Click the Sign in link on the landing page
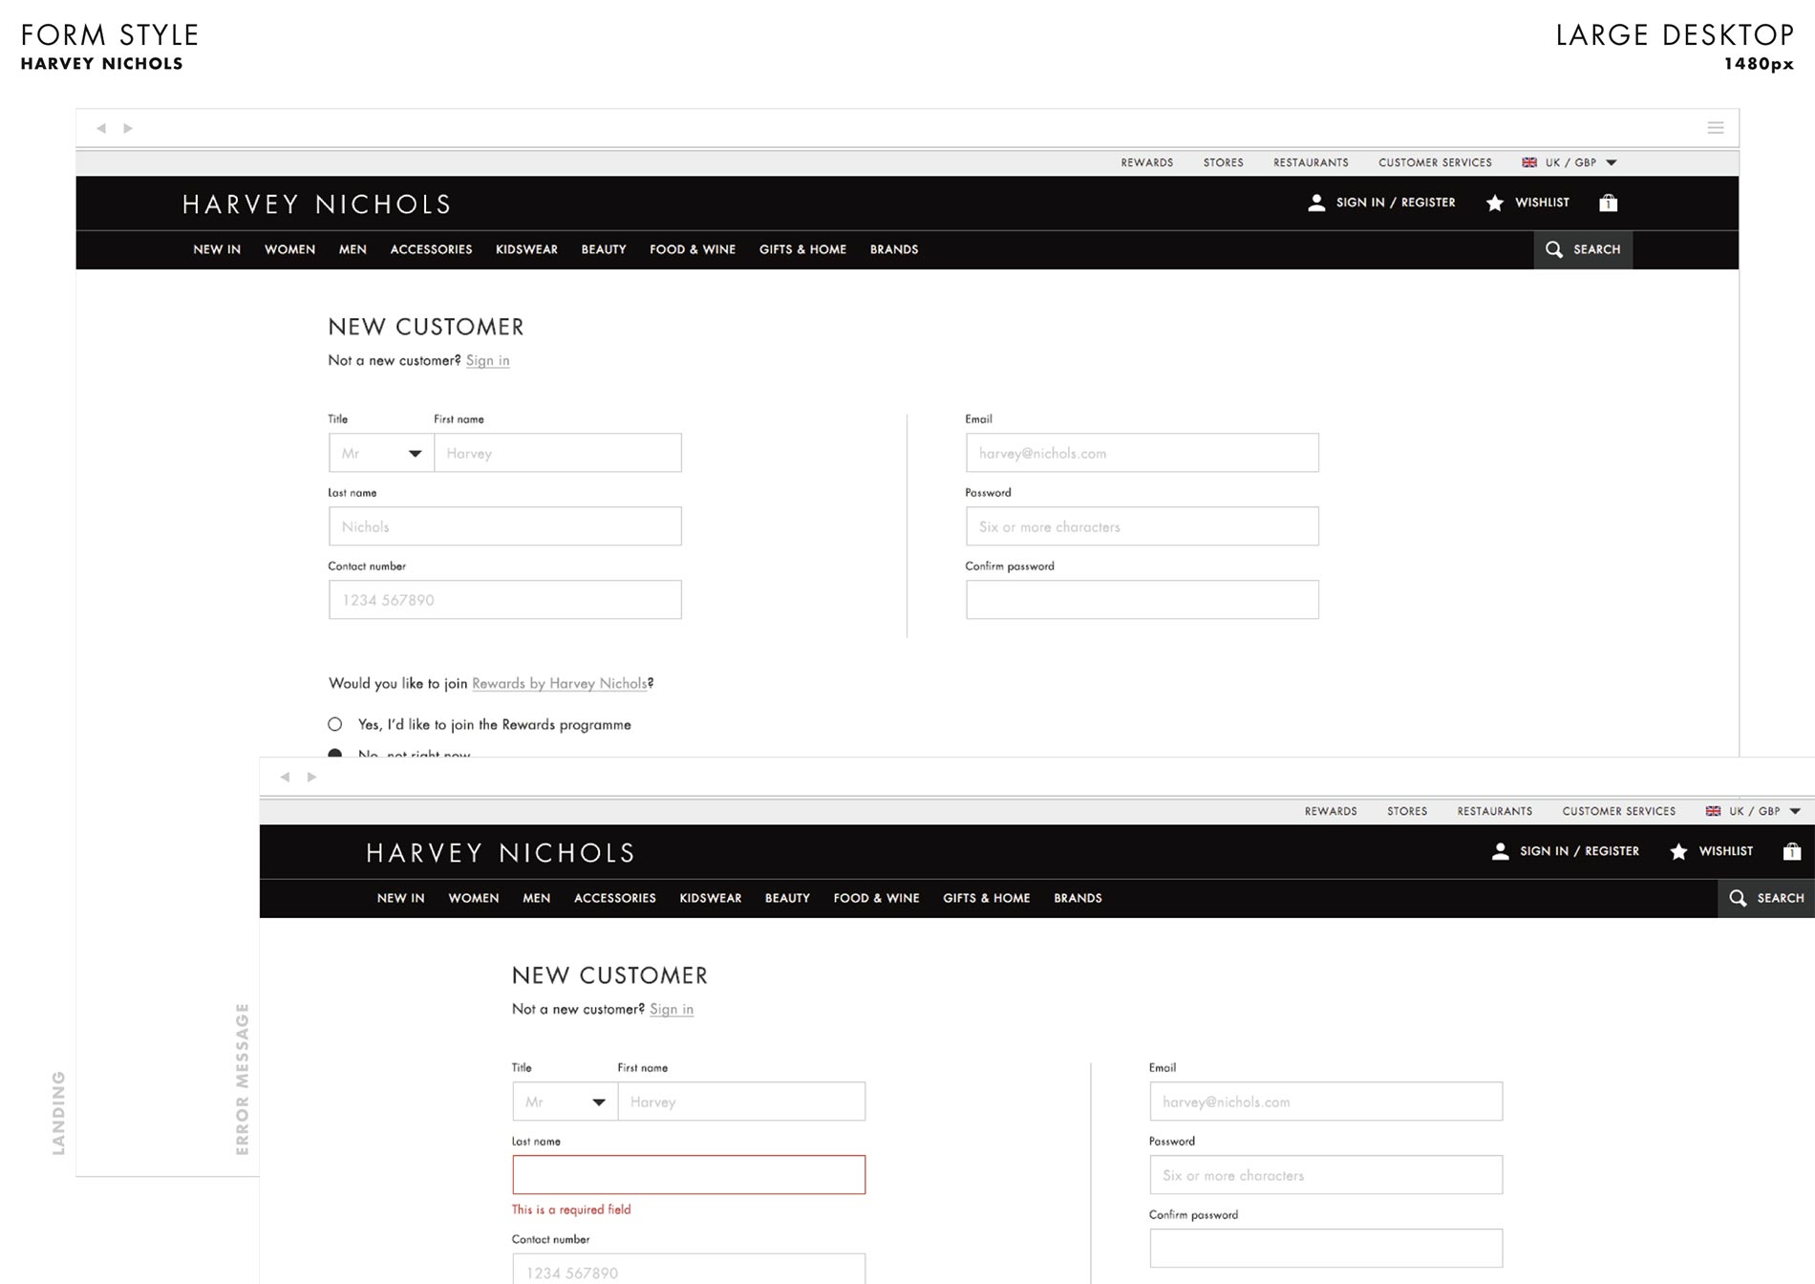 point(487,360)
